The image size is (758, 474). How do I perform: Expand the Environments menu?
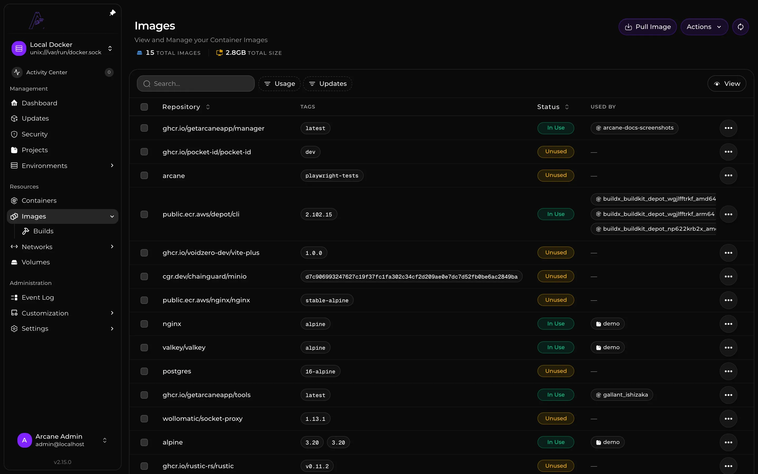(112, 166)
